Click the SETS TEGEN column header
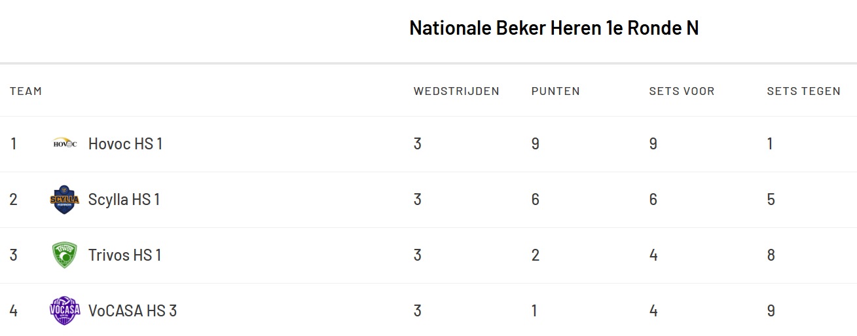857x336 pixels. coord(803,91)
